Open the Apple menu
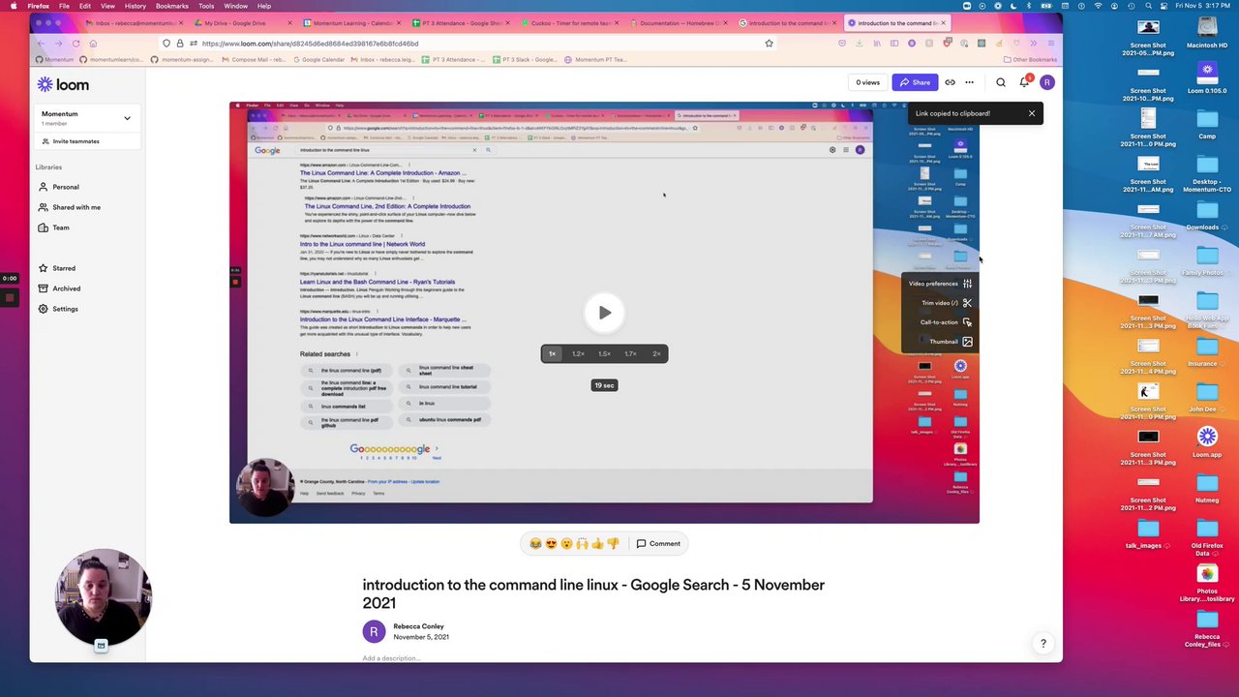 [x=14, y=6]
